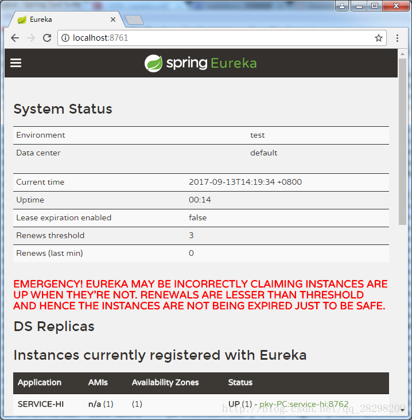This screenshot has width=412, height=420.
Task: Click the 'Renews threshold' label
Action: pyautogui.click(x=50, y=235)
